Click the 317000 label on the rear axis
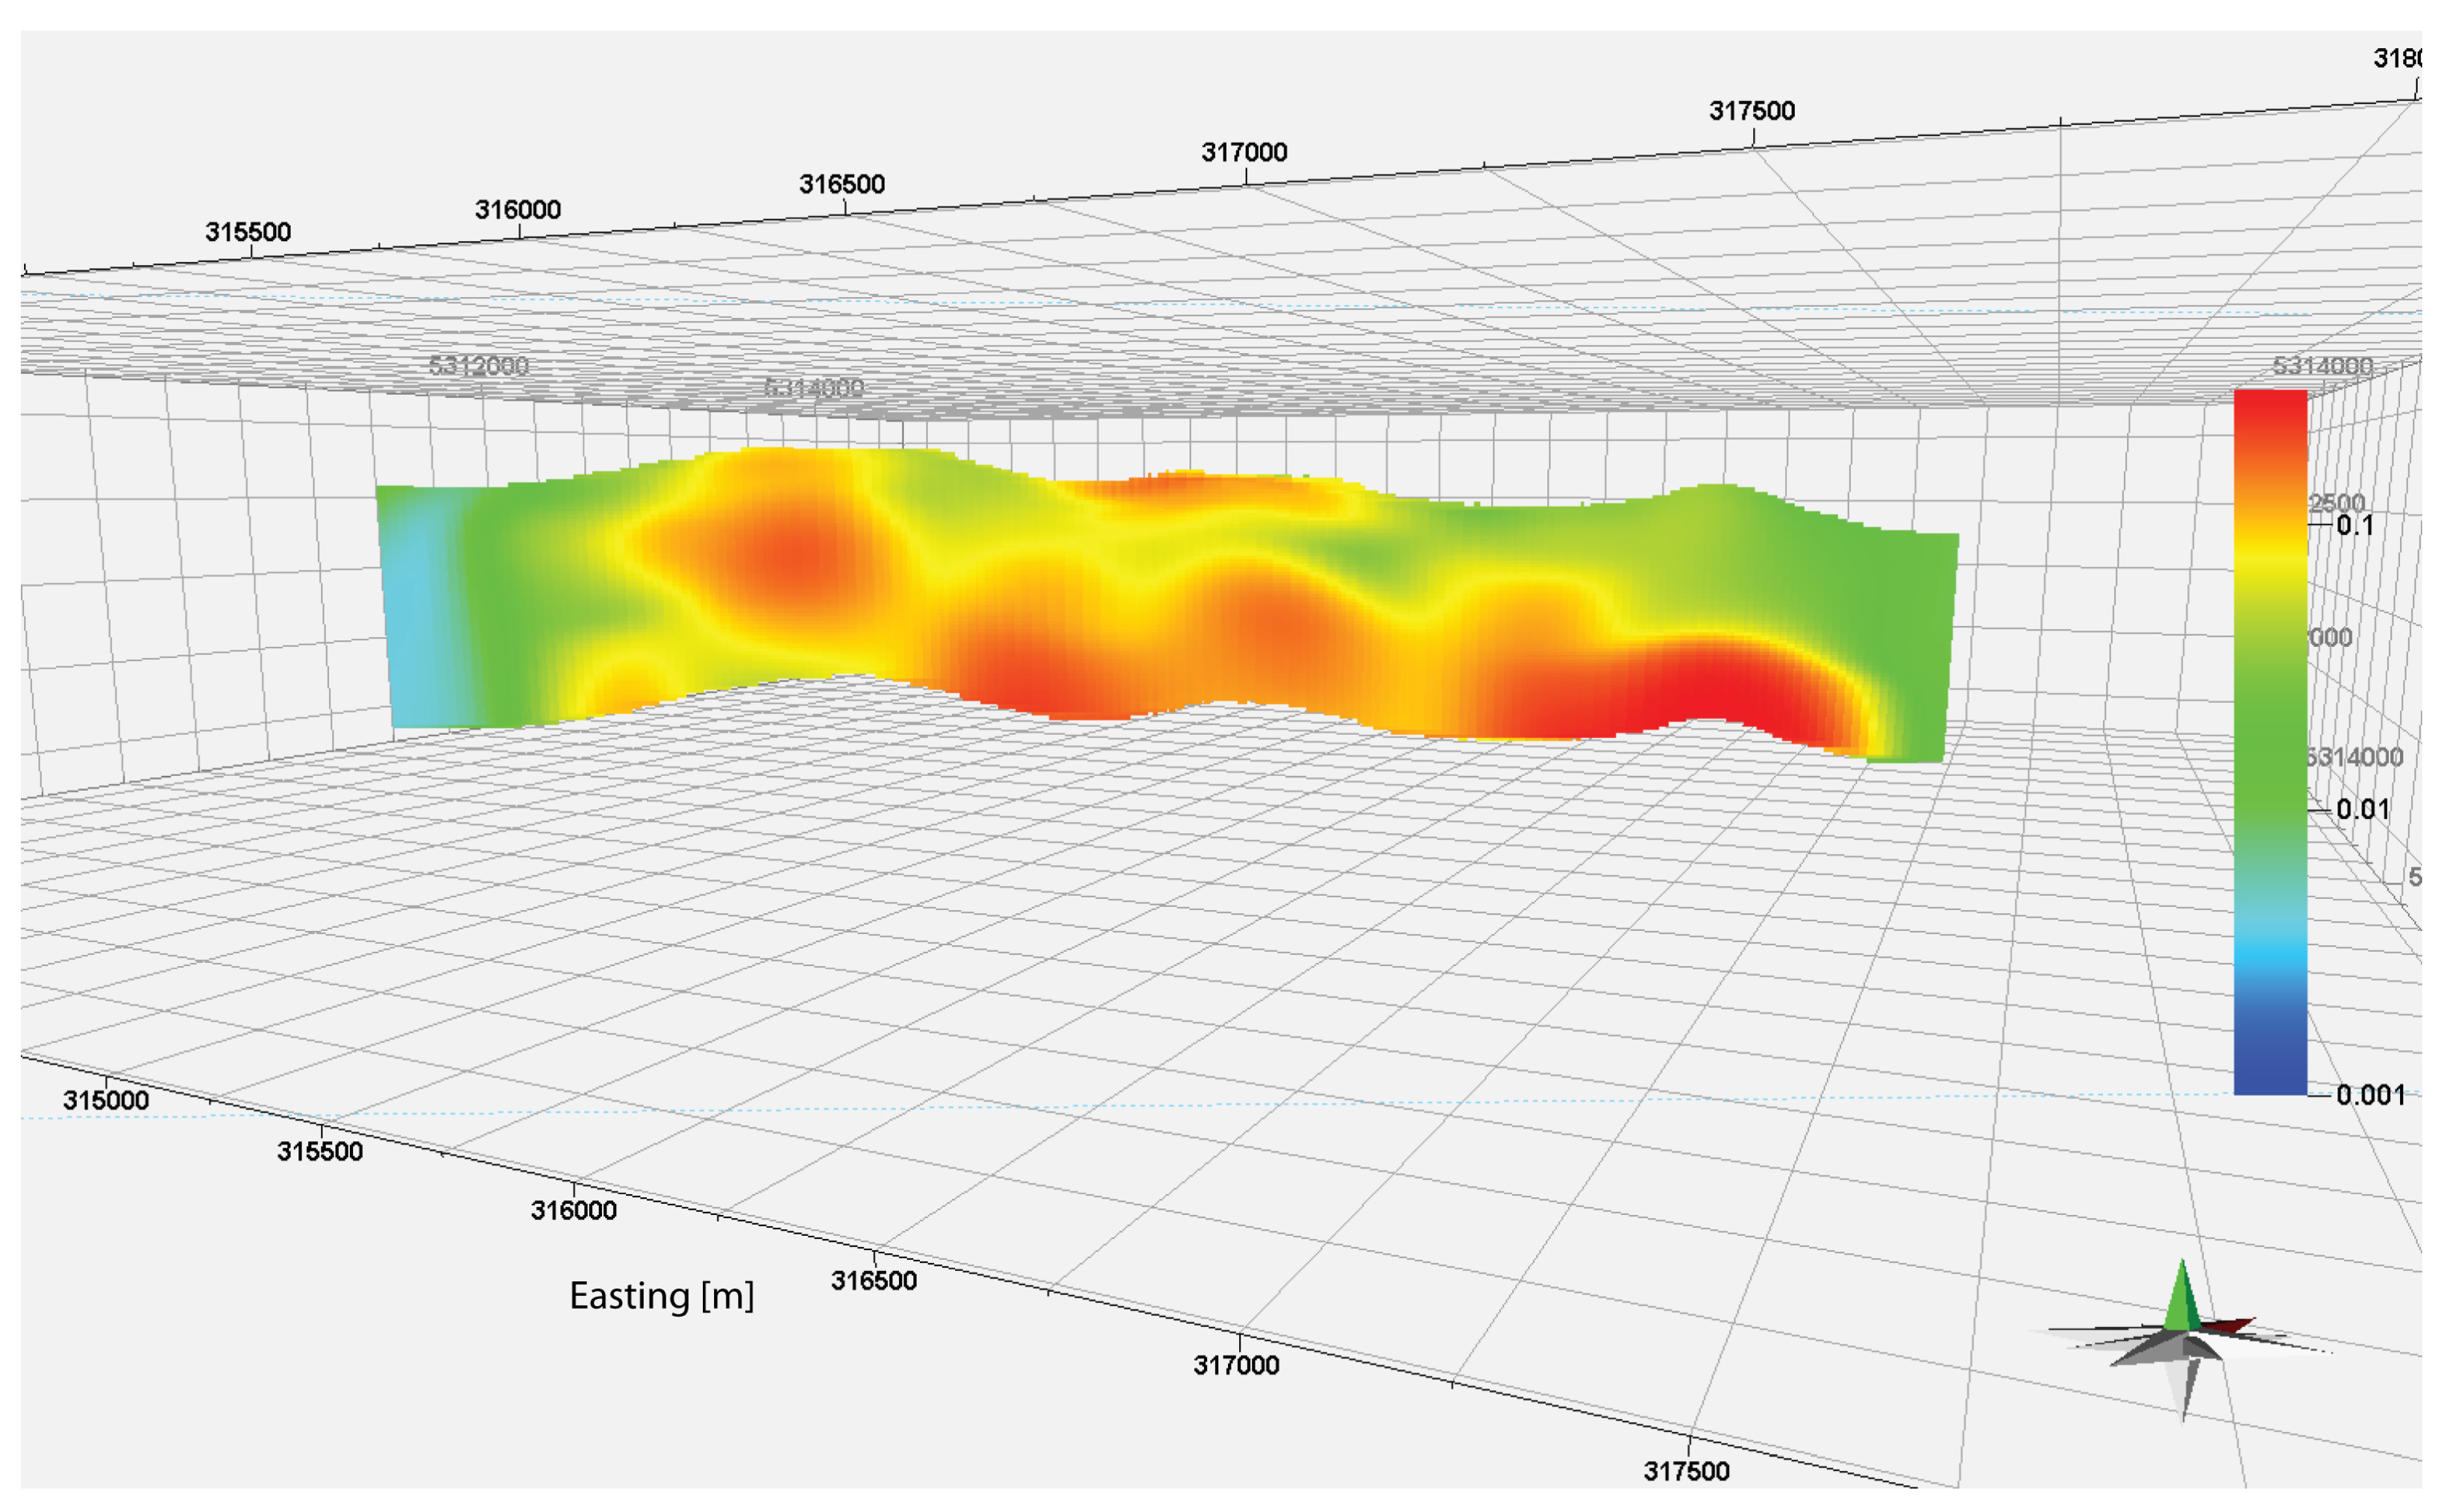Image resolution: width=2445 pixels, height=1512 pixels. [x=1244, y=152]
